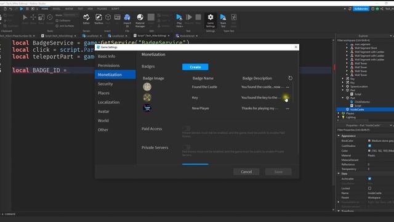Open the Terrain Editor tool
Screen dimensions: 394x222
86,19
